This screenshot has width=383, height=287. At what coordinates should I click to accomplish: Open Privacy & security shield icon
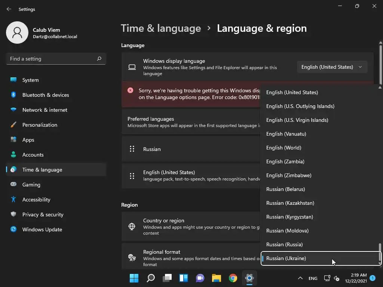(x=13, y=214)
